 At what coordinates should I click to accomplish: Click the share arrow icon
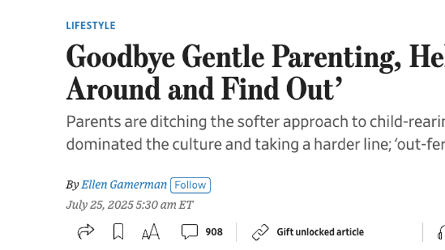pos(86,231)
